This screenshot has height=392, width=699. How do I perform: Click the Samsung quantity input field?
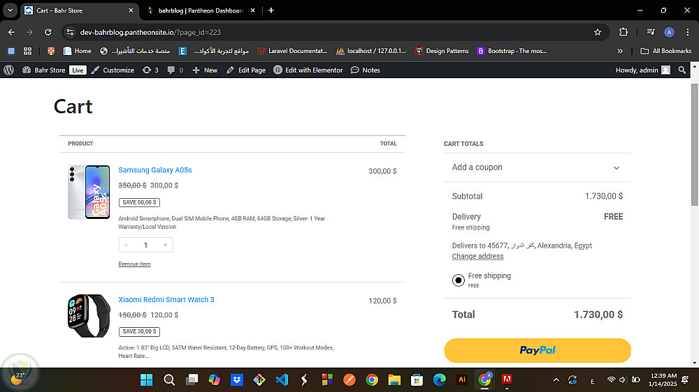(x=146, y=245)
